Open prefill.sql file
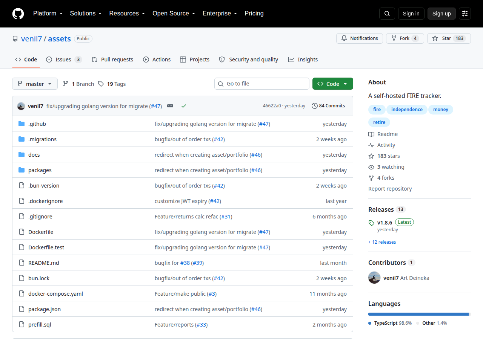The width and height of the screenshot is (483, 339). coord(40,324)
